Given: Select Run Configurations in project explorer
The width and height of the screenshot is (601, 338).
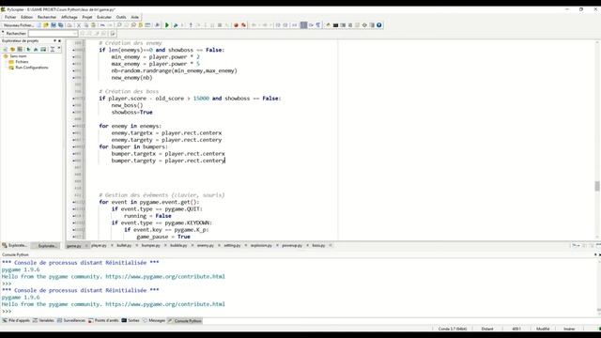Looking at the screenshot, I should [32, 68].
